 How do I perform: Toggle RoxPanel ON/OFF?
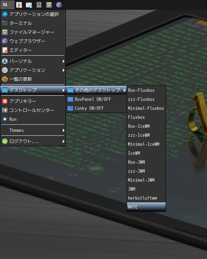(x=96, y=99)
